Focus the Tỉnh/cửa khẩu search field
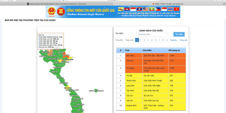 [x=152, y=34]
